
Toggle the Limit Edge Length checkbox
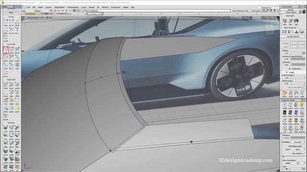click(x=304, y=146)
